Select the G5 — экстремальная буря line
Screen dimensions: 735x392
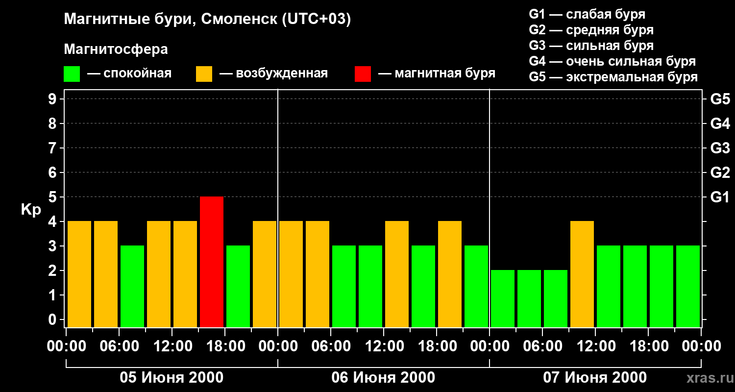tap(613, 77)
